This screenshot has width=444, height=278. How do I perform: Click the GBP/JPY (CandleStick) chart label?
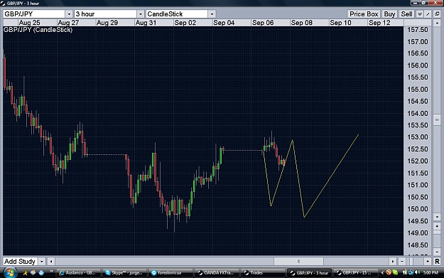tap(38, 30)
